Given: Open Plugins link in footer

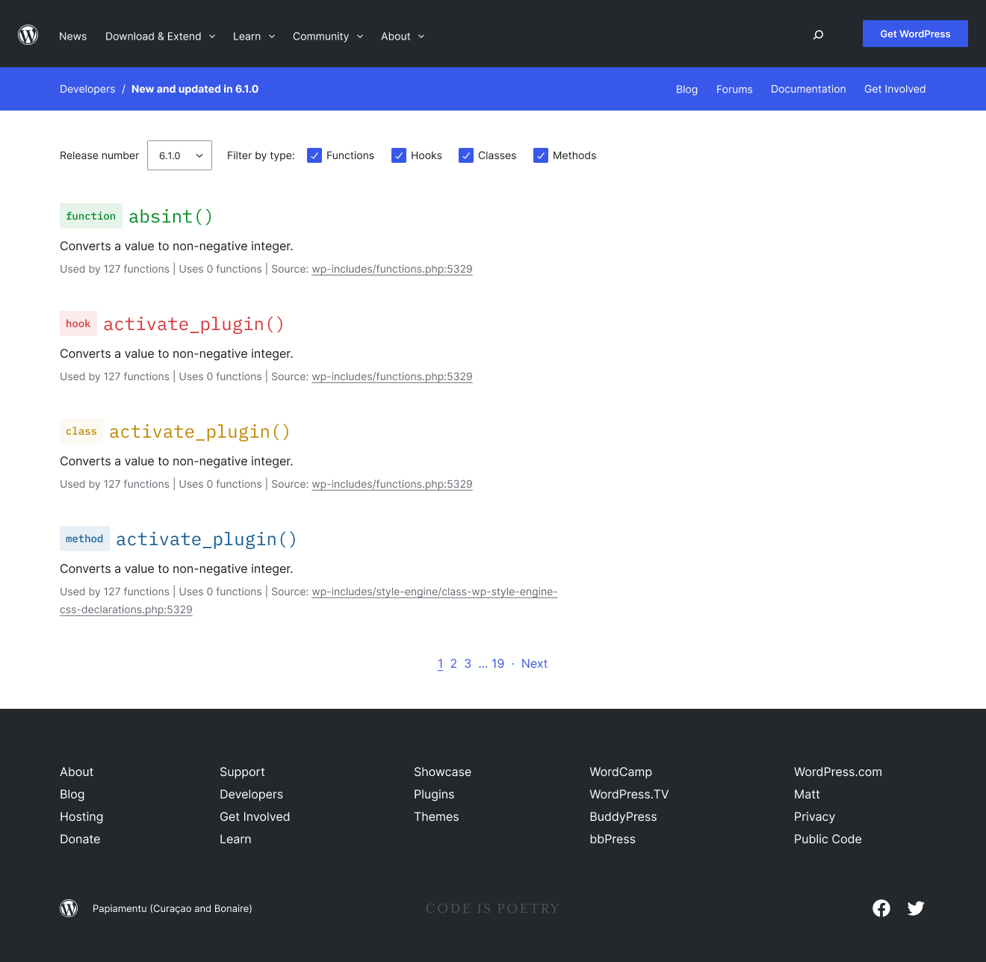Looking at the screenshot, I should (x=434, y=794).
